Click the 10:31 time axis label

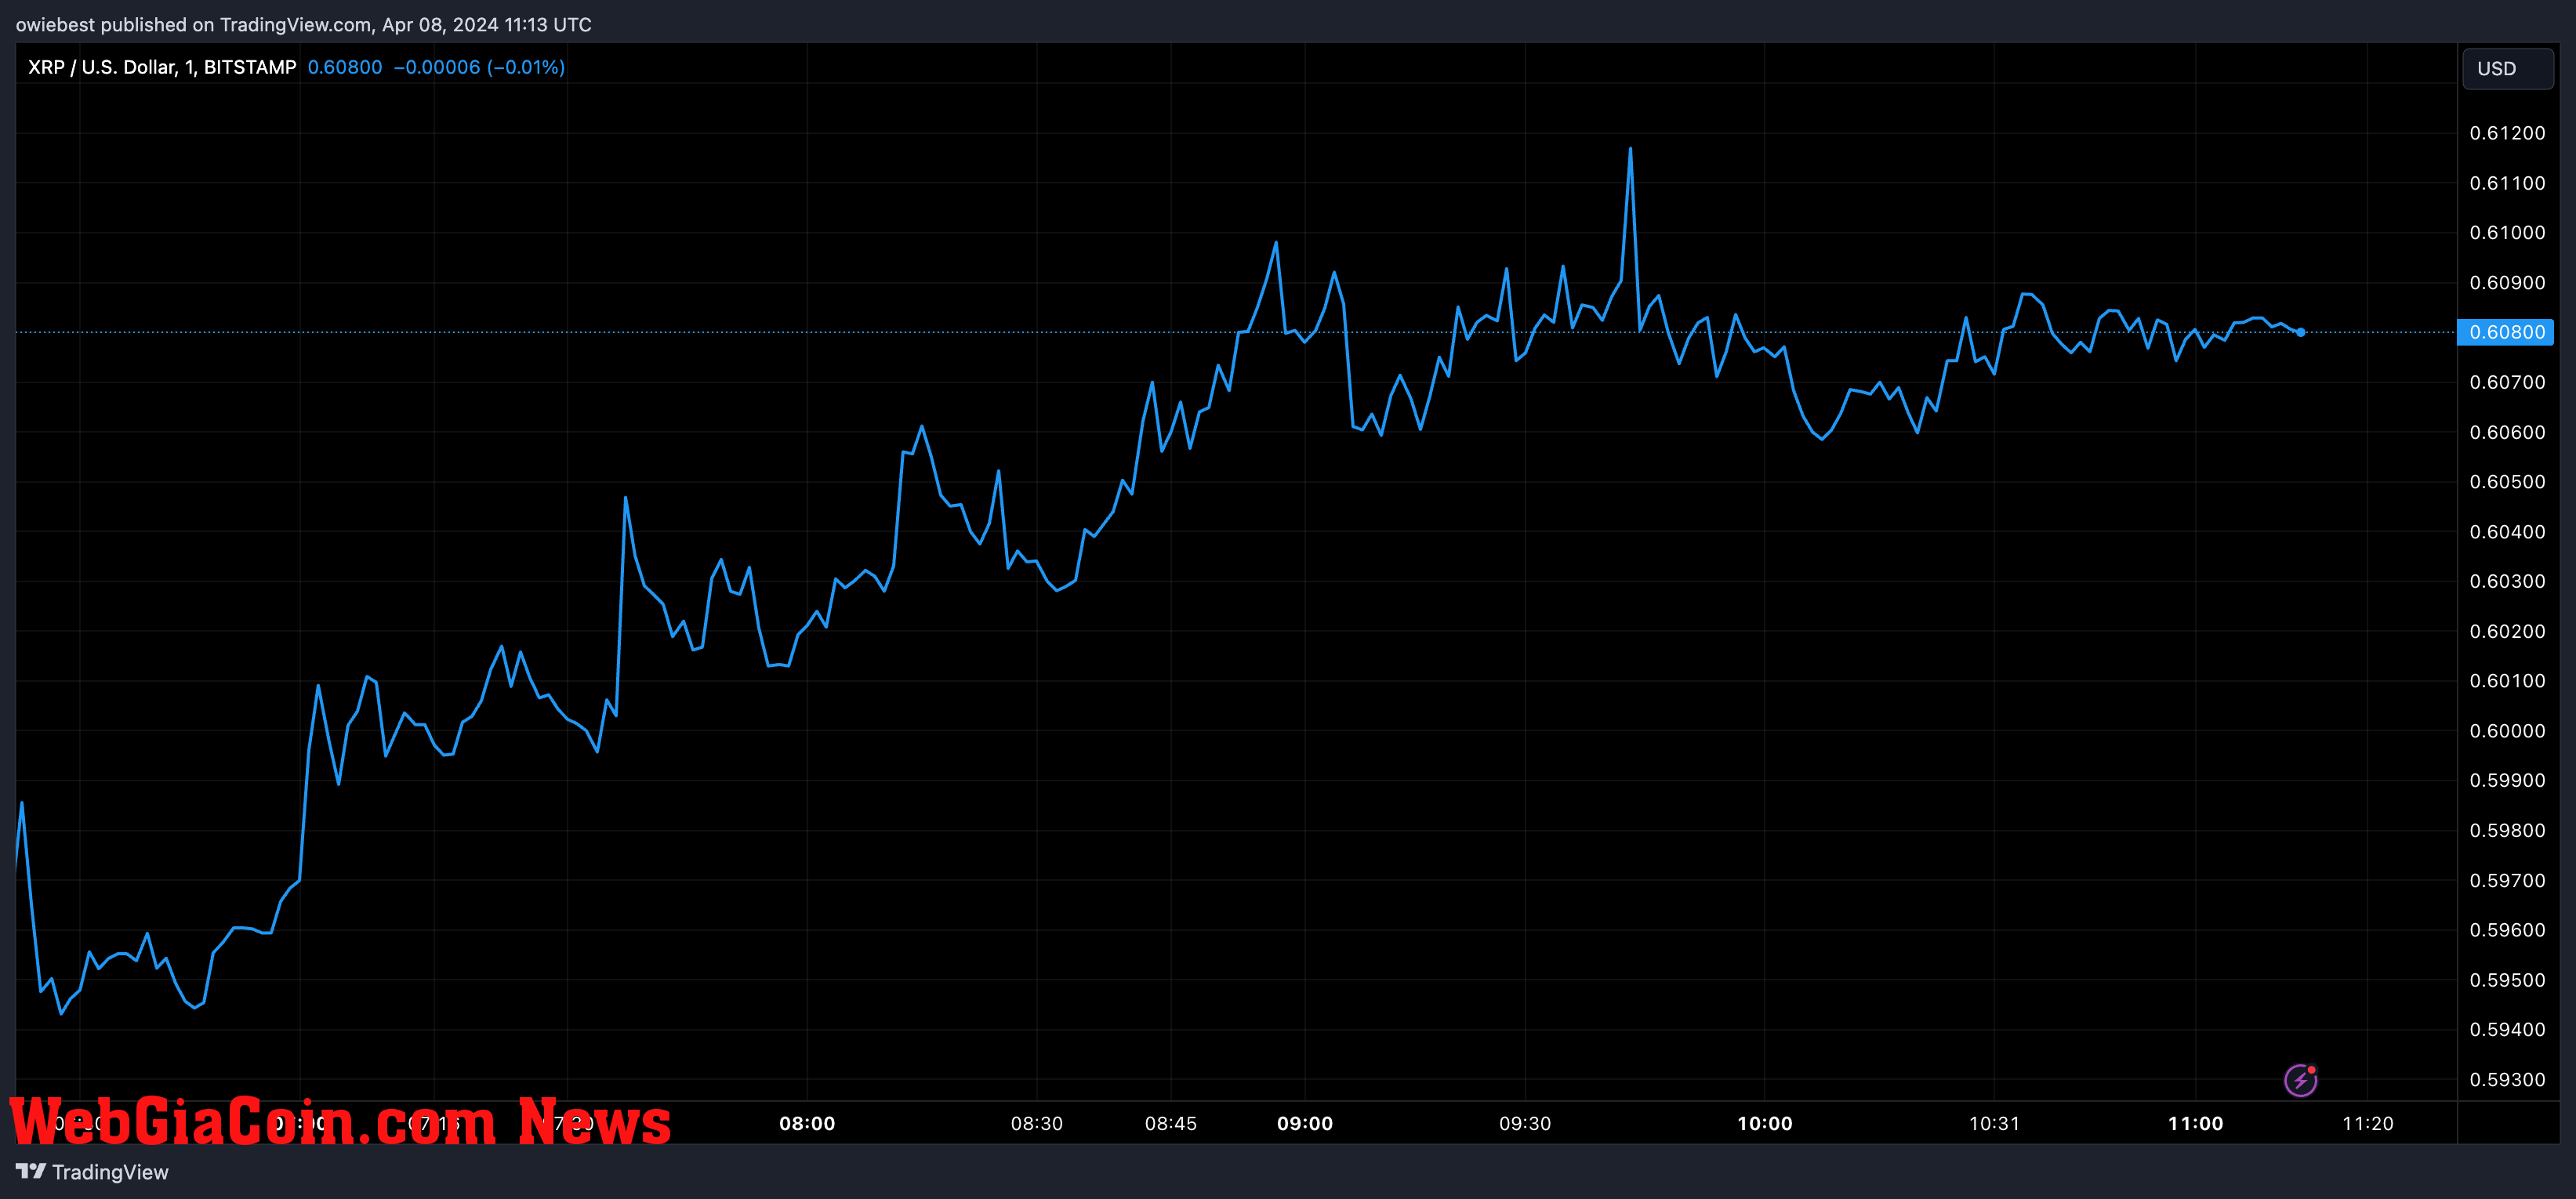(1994, 1124)
